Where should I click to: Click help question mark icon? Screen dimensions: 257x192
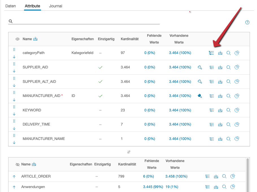click(x=247, y=22)
